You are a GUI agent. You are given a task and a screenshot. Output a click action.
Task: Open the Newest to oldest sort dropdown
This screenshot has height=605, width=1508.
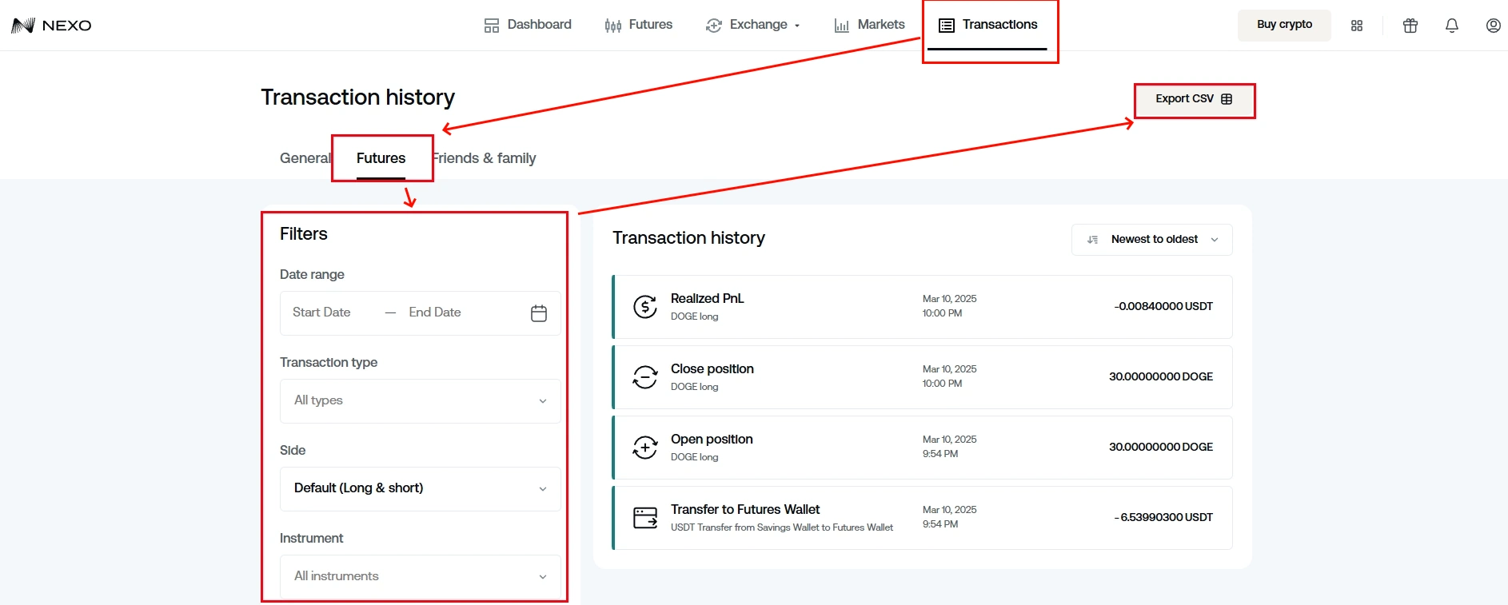[1152, 240]
